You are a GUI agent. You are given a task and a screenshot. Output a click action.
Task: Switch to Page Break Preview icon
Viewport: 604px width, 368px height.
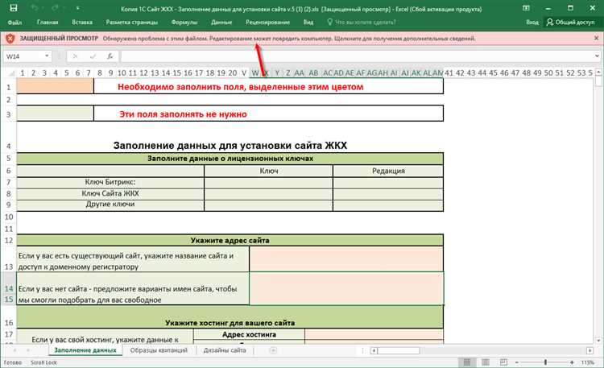(x=503, y=362)
